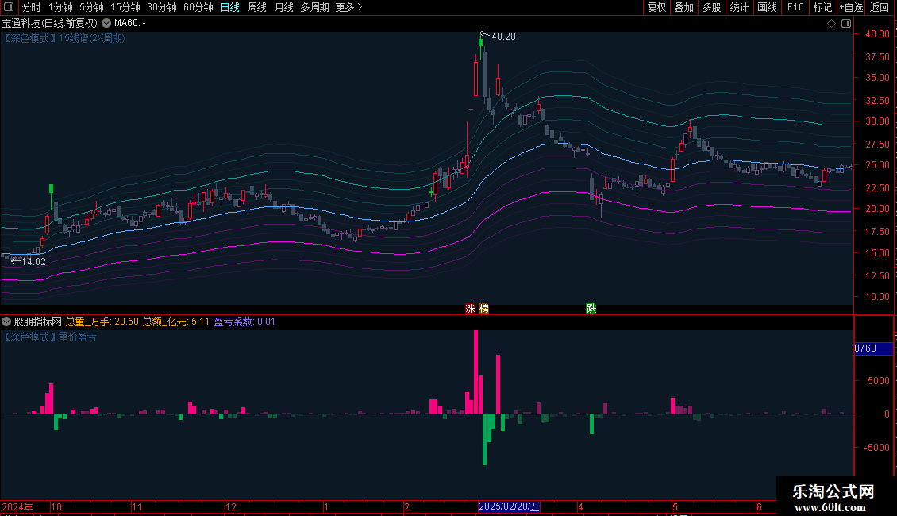Click the 叠加 overlay button
Viewport: 897px width, 516px height.
[x=683, y=7]
